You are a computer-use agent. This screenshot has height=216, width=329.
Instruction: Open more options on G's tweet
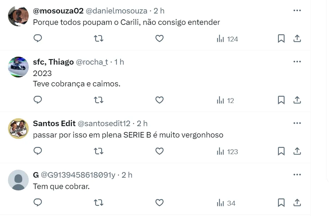pos(297,175)
